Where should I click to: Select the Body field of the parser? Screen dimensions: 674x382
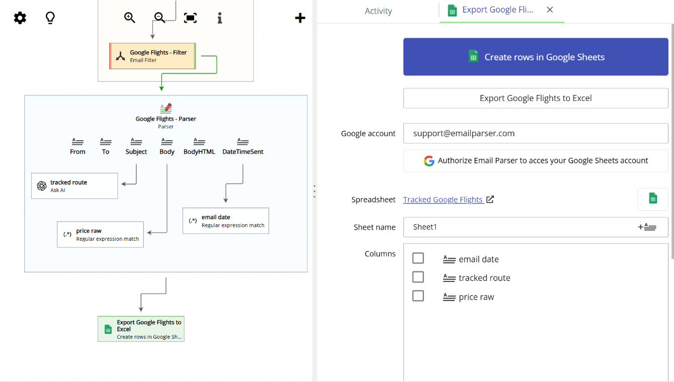[166, 146]
